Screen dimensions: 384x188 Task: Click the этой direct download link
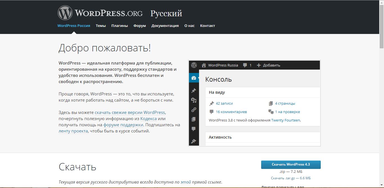[x=186, y=182]
